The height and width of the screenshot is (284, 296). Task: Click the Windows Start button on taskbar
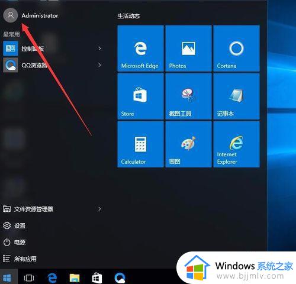point(7,278)
